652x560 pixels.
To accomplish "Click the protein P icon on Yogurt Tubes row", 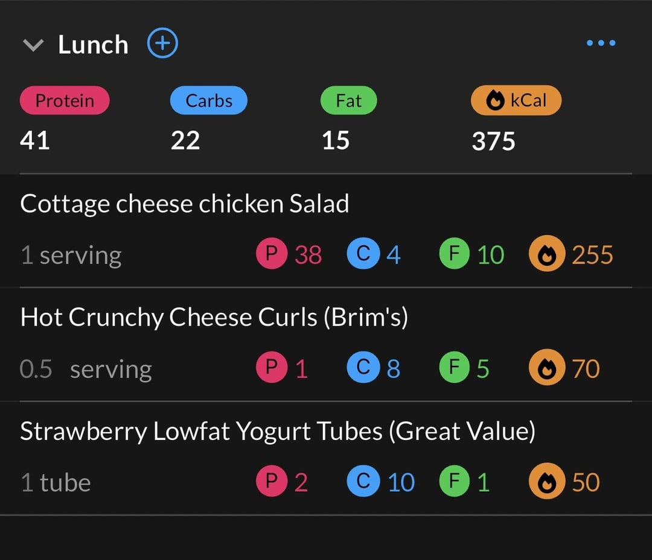I will tap(272, 482).
